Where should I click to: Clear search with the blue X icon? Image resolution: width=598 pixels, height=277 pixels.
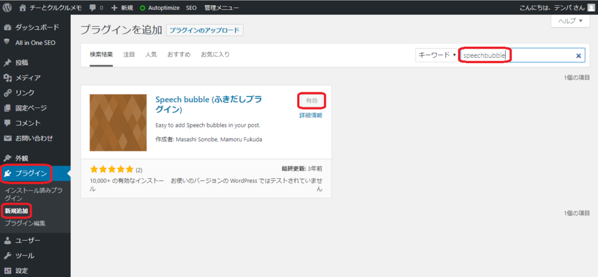(578, 56)
